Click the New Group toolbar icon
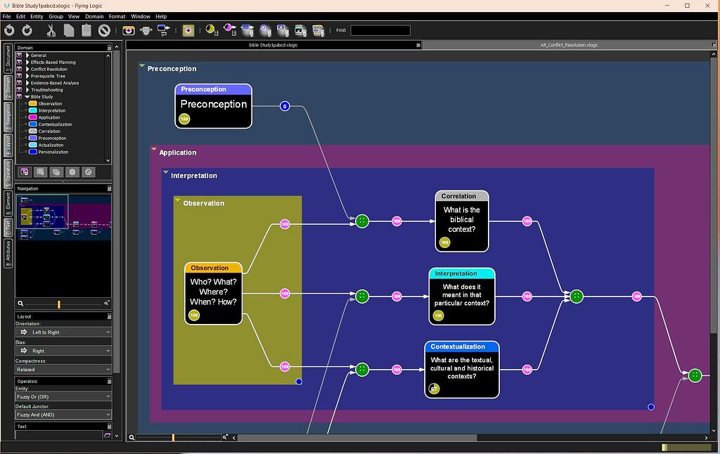This screenshot has width=720, height=454. pos(188,30)
